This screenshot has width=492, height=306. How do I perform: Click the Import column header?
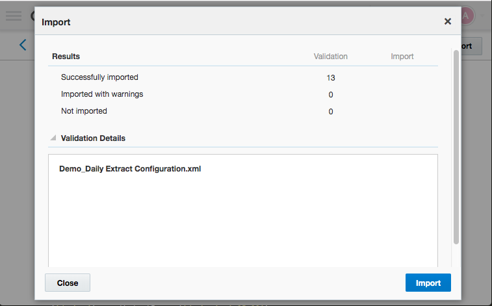pos(402,57)
